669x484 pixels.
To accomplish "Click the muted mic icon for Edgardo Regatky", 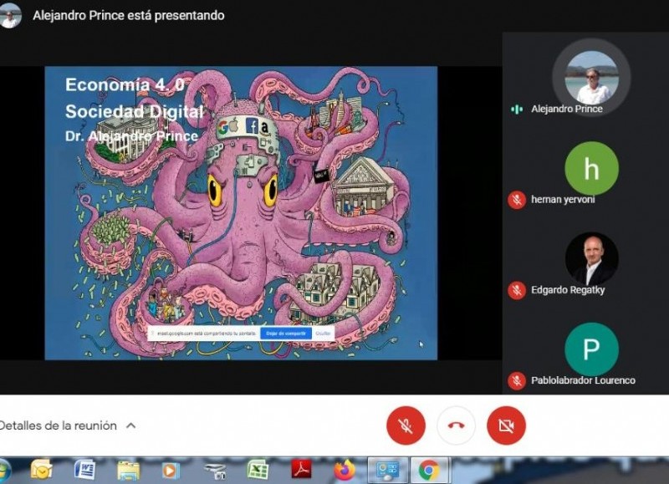I will click(517, 290).
